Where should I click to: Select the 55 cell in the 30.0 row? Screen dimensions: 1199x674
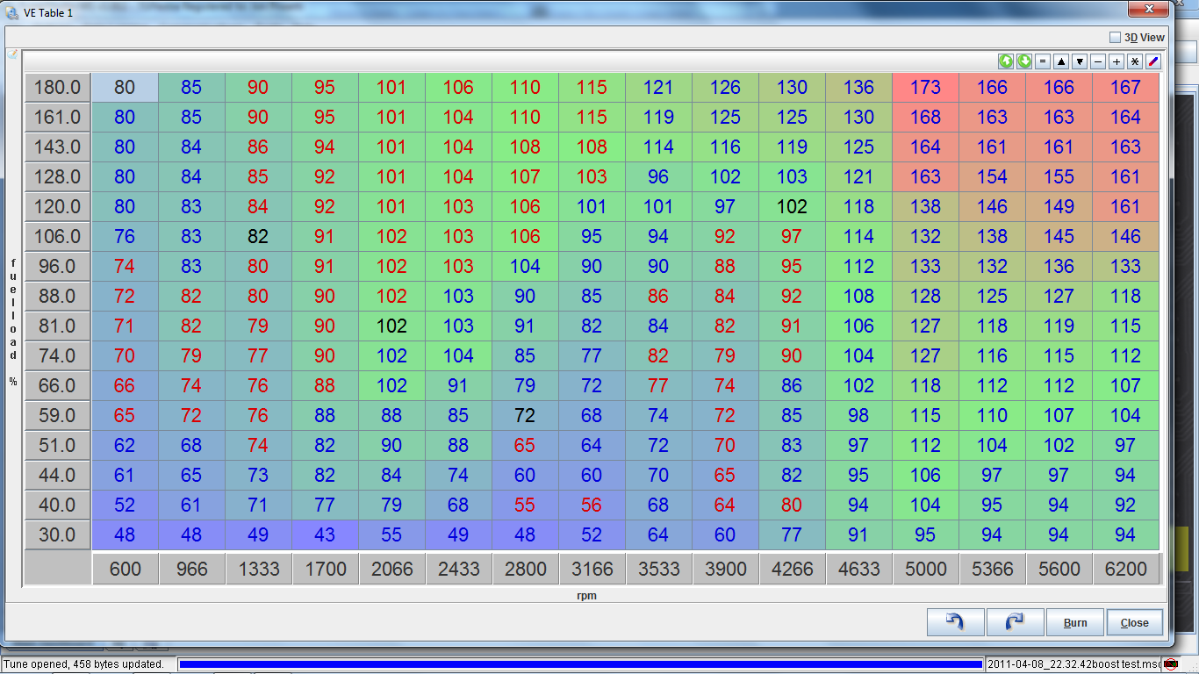tap(392, 534)
